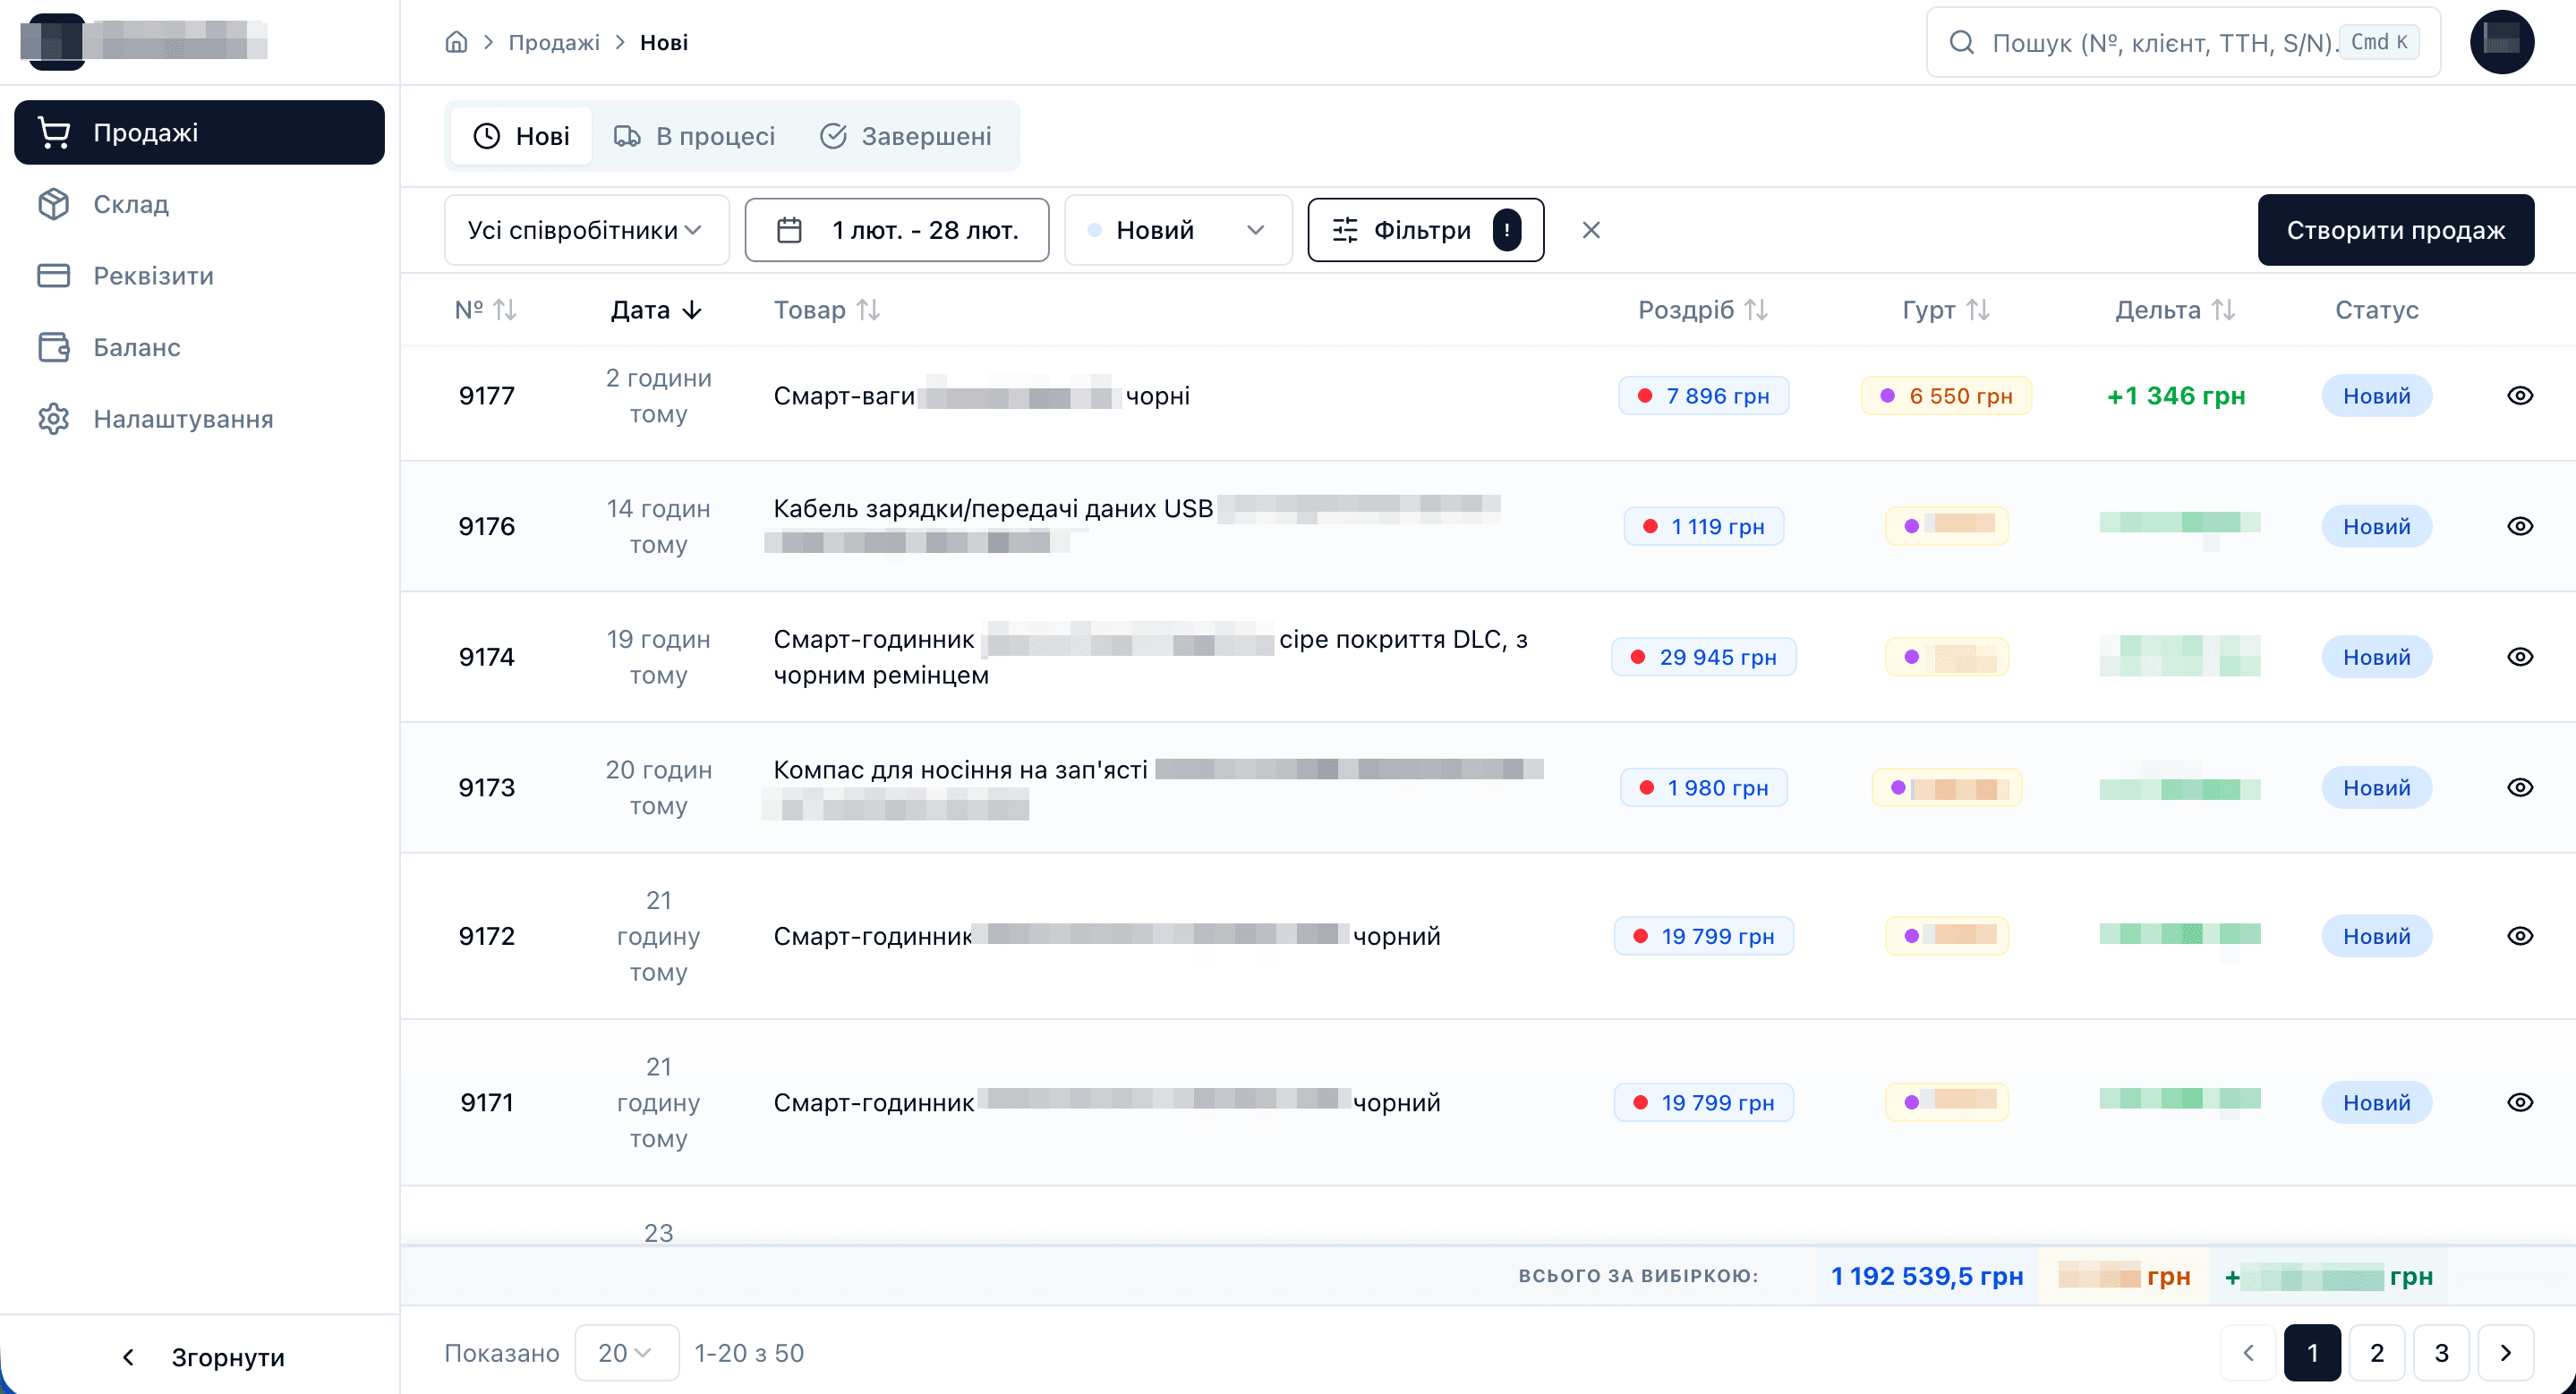
Task: Sort table by Дельта column
Action: tap(2222, 310)
